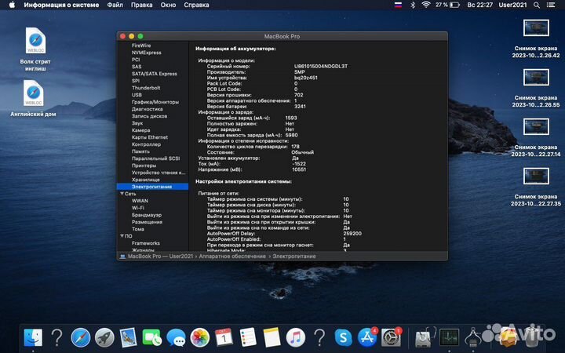Open Информация о системе app menu
The image size is (565, 353).
tap(61, 5)
